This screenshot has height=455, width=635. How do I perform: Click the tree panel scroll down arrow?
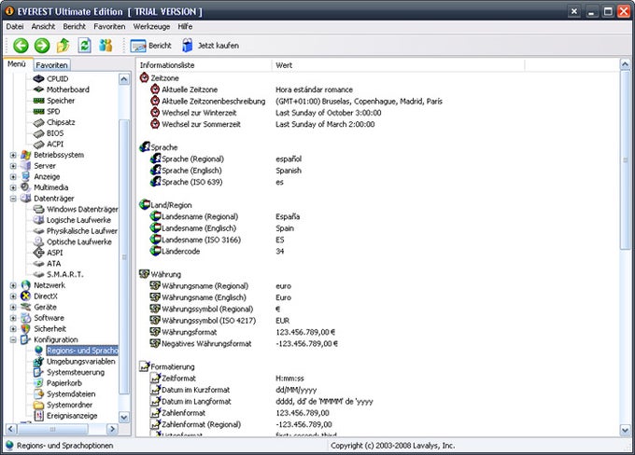click(x=124, y=417)
